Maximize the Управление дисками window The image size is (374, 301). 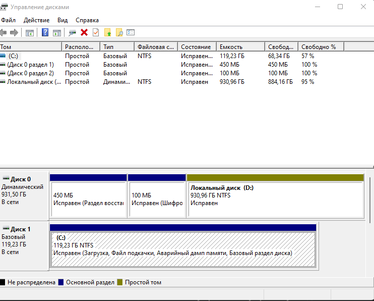click(340, 7)
